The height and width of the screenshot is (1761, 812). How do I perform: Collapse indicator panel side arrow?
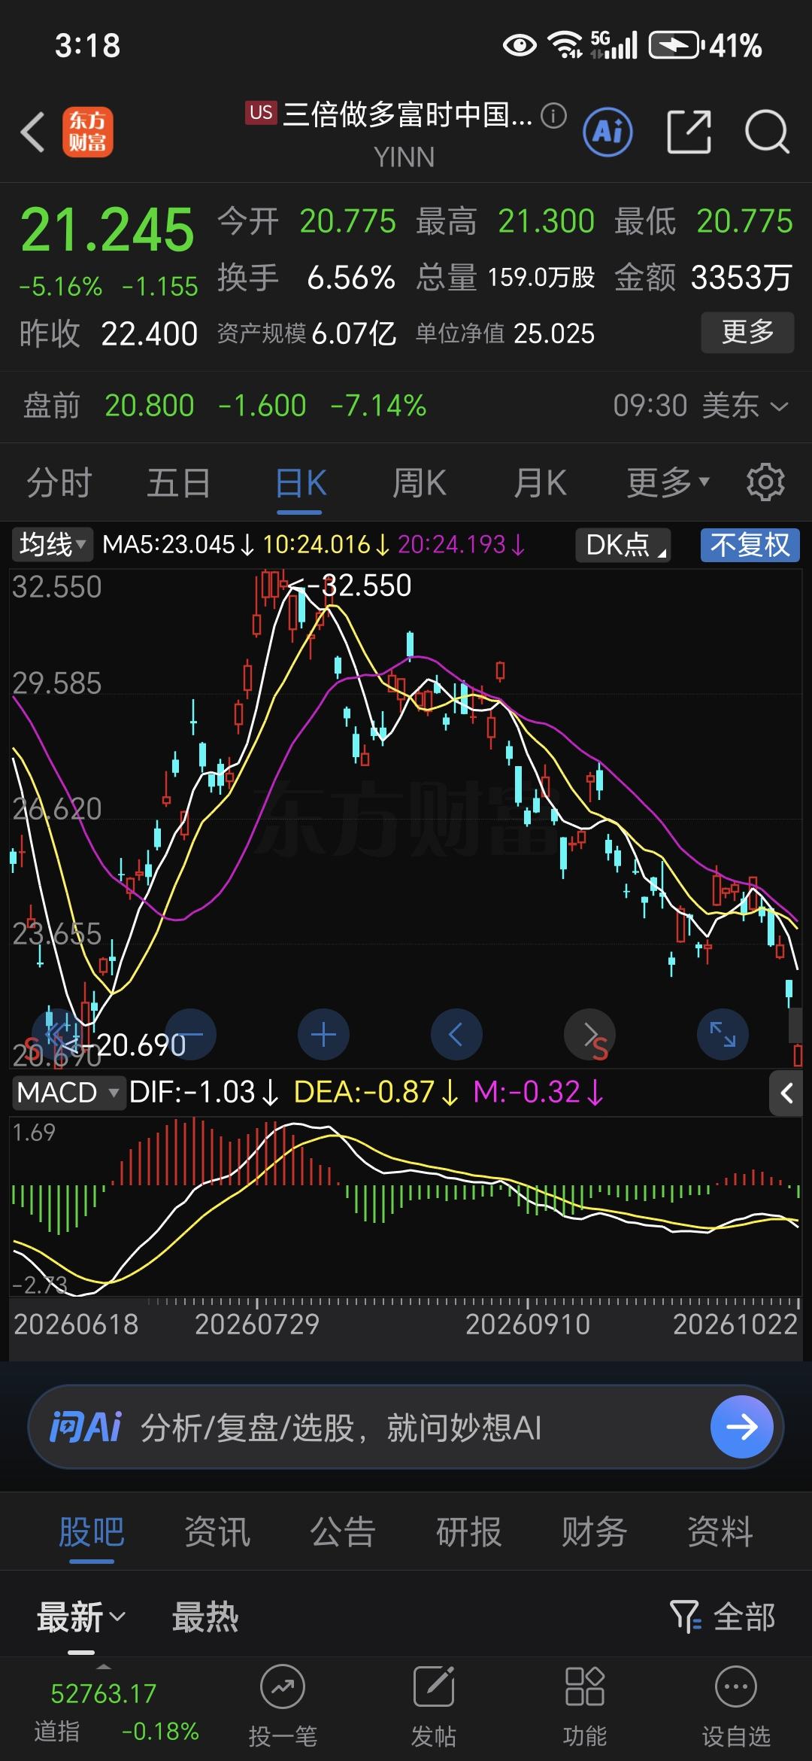click(786, 1093)
